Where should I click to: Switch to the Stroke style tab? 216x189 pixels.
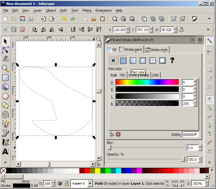[156, 49]
